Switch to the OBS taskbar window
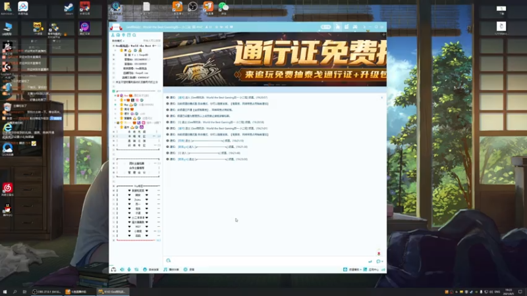Viewport: 527px width, 296px height. click(x=46, y=291)
